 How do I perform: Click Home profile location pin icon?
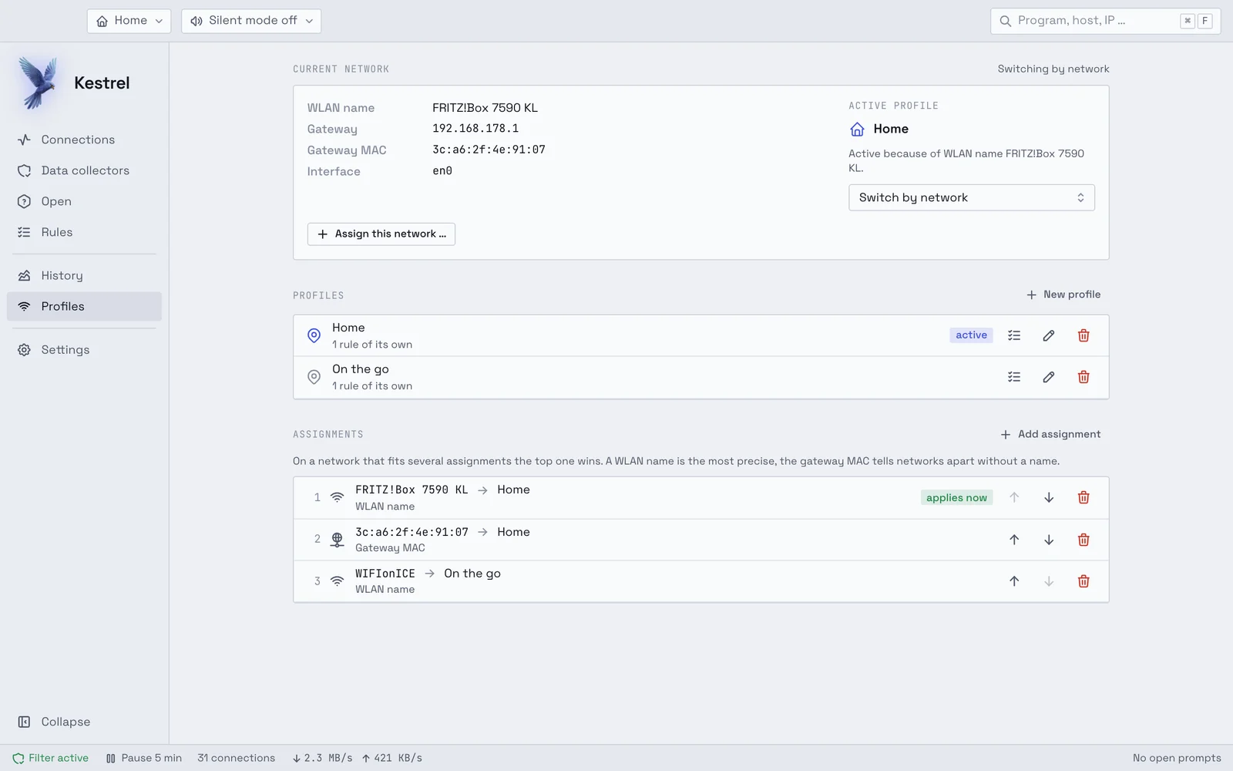[314, 335]
